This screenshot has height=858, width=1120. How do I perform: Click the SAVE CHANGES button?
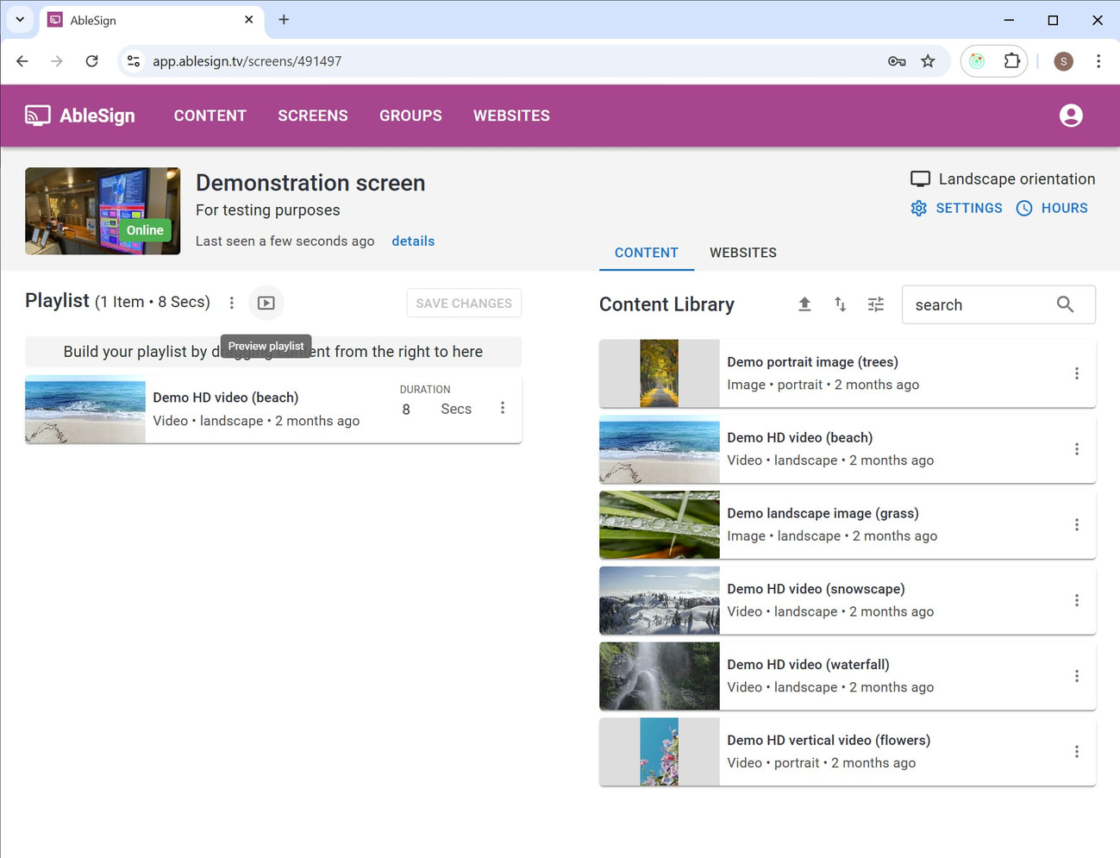[x=463, y=303]
